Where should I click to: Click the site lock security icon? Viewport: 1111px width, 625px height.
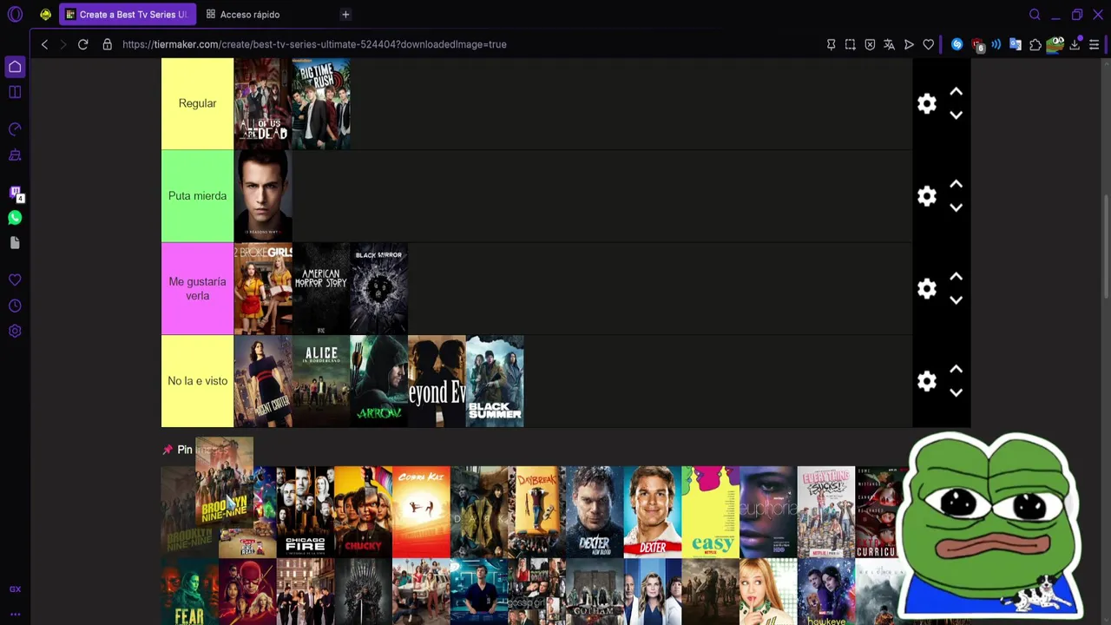(x=108, y=44)
